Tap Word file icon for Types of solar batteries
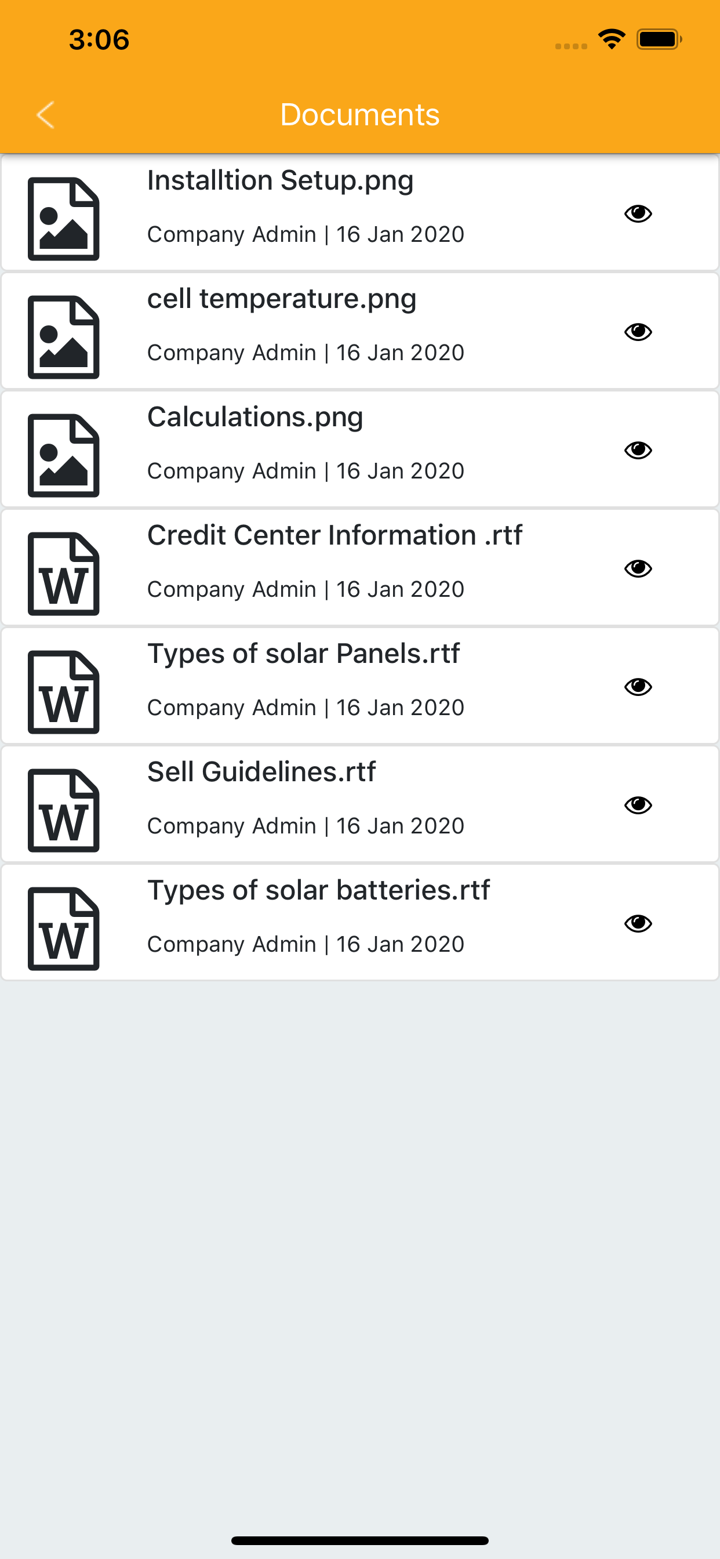Image resolution: width=720 pixels, height=1559 pixels. (64, 929)
